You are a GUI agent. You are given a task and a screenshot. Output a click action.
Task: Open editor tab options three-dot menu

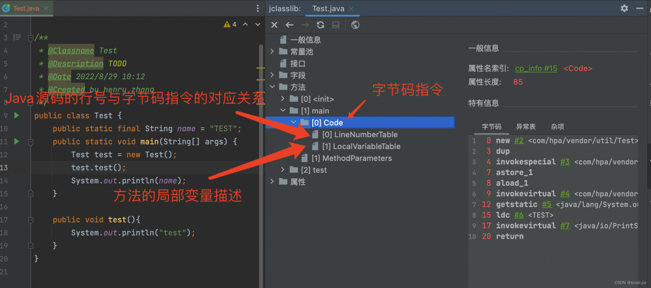pos(258,9)
